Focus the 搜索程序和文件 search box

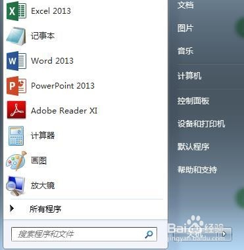click(x=84, y=234)
